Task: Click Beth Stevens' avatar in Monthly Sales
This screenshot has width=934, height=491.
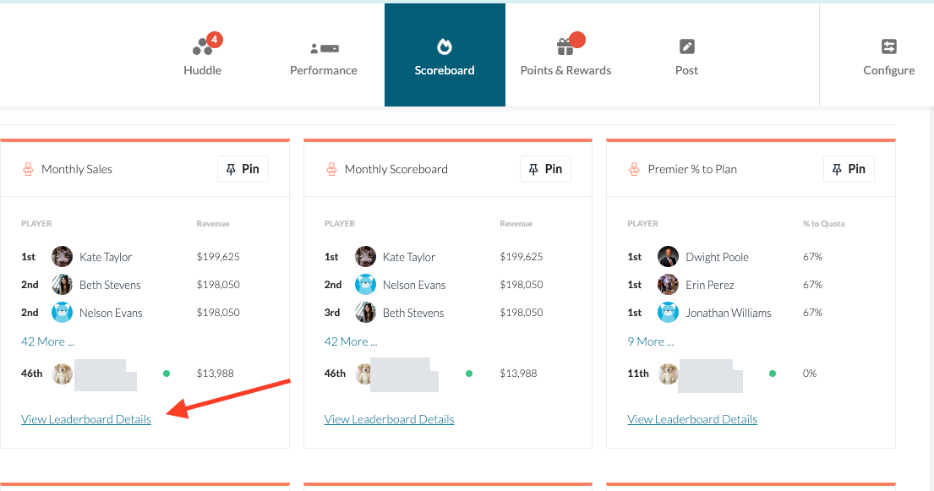Action: pos(62,285)
